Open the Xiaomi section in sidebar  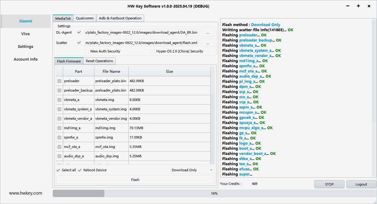[x=25, y=21]
